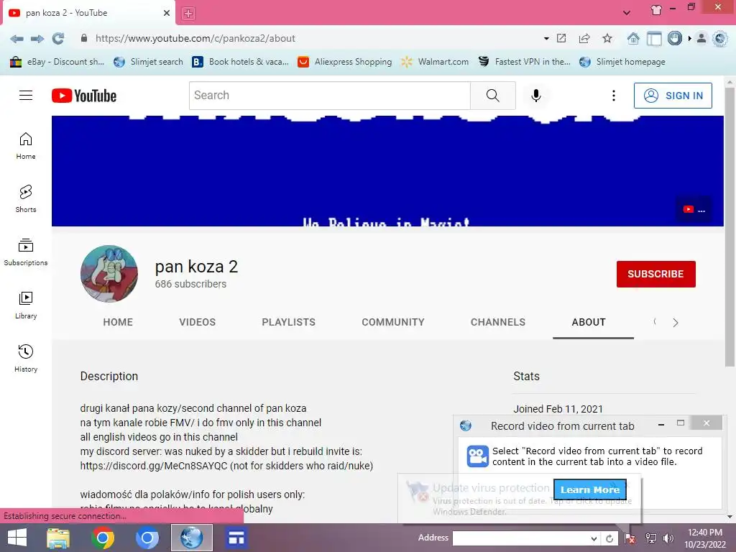Click the volume speaker tray icon
736x552 pixels.
(668, 538)
